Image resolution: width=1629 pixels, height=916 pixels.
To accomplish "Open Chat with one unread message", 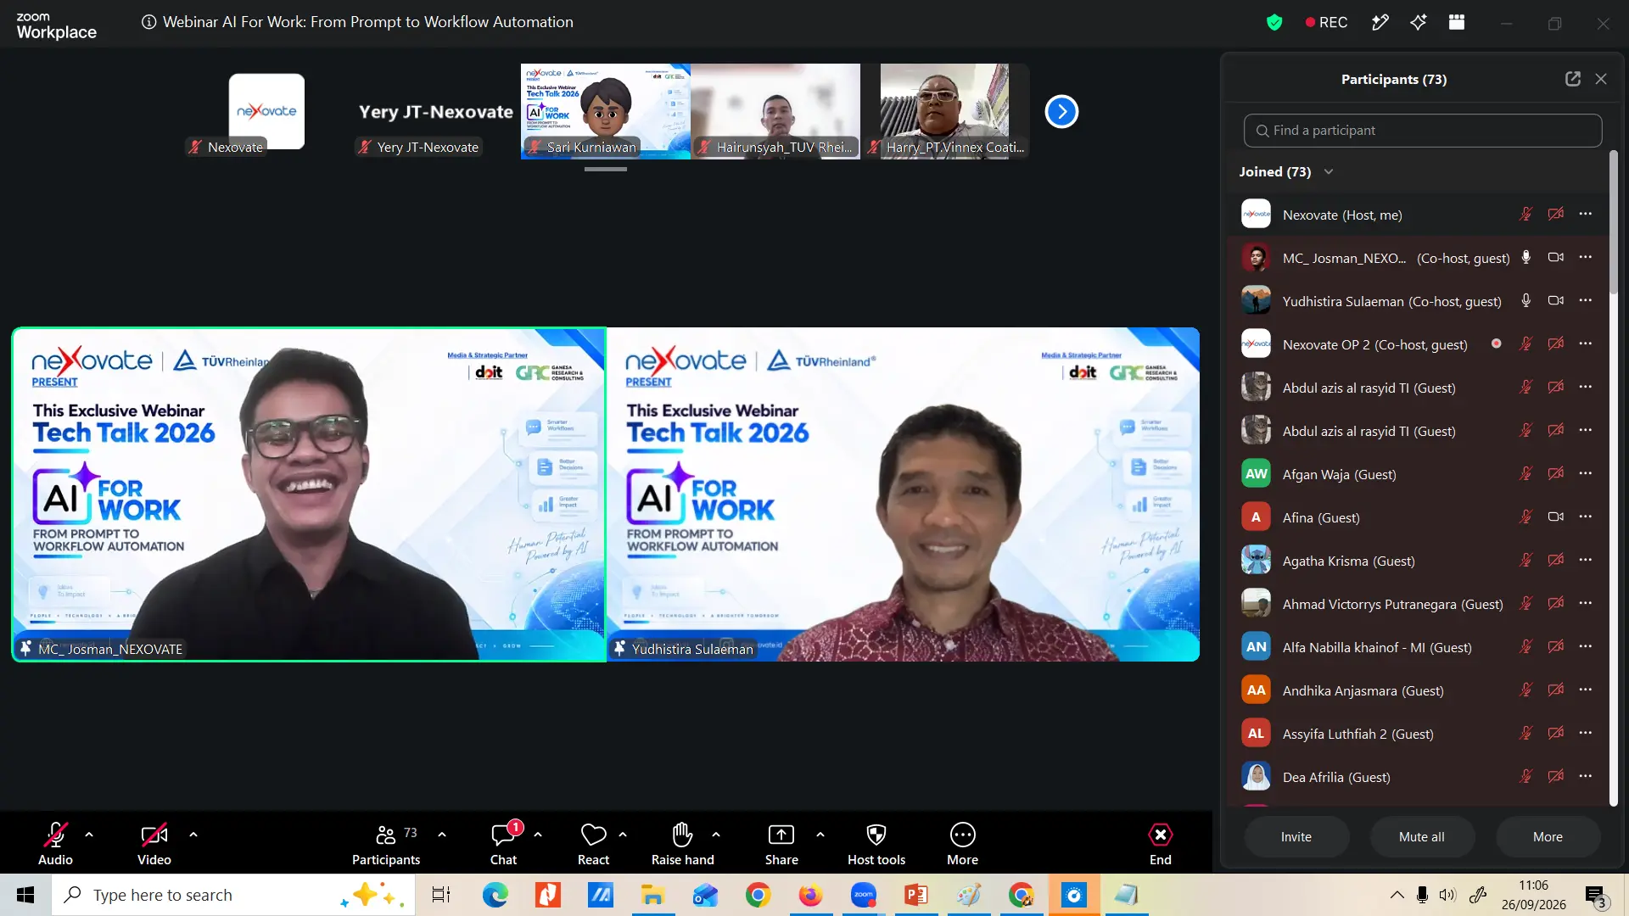I will click(x=504, y=843).
